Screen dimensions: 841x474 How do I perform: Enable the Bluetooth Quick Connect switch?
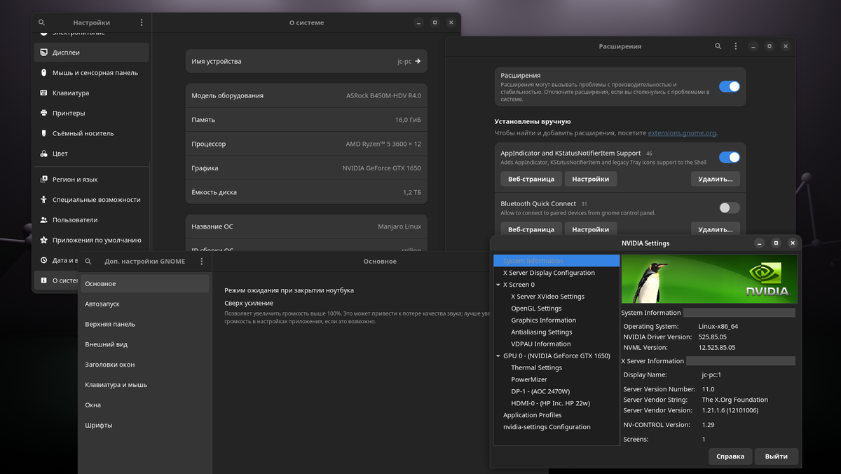click(x=730, y=208)
